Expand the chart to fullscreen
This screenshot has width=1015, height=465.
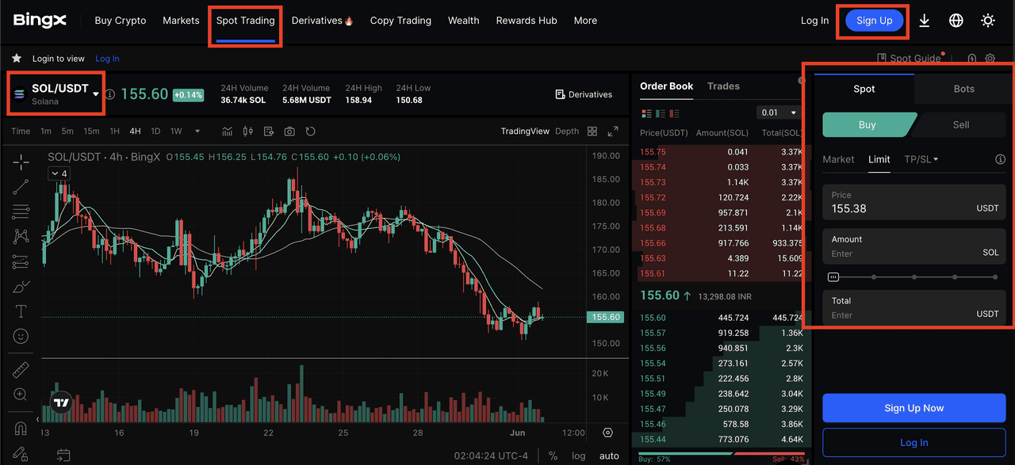[x=613, y=131]
